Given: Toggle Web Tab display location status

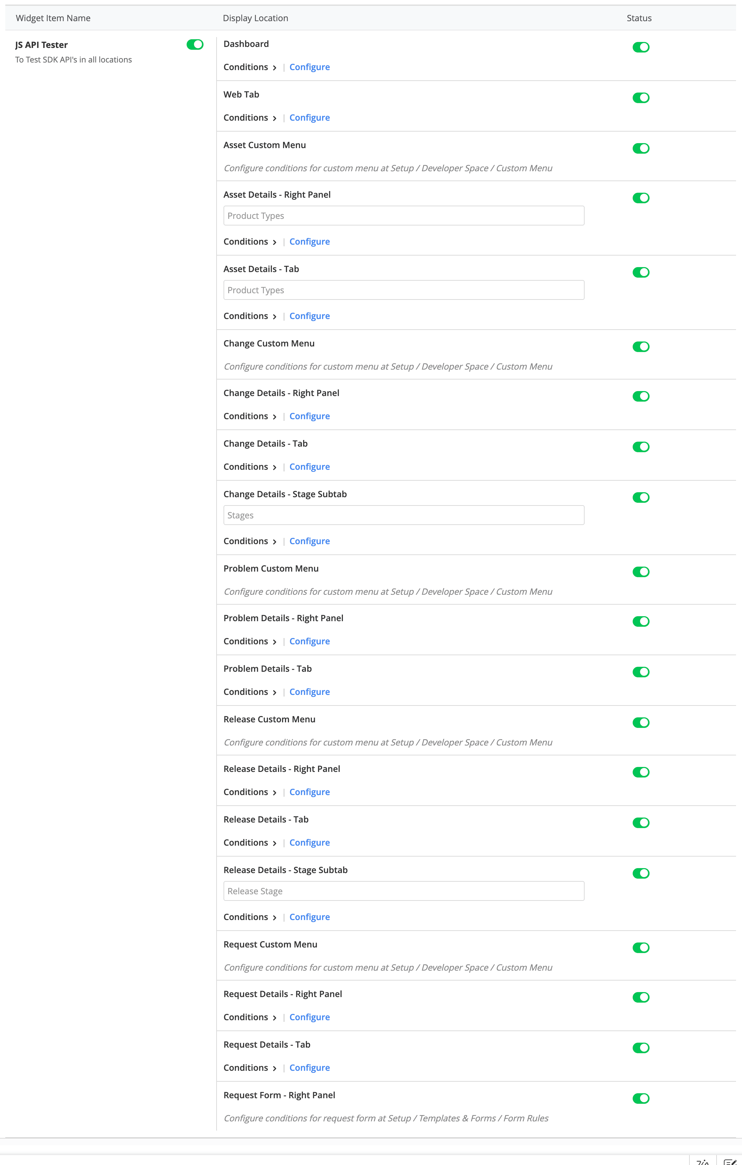Looking at the screenshot, I should 640,98.
